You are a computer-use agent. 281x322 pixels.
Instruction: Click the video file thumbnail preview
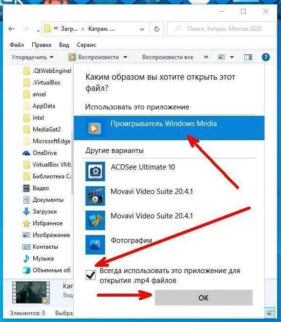pyautogui.click(x=31, y=293)
